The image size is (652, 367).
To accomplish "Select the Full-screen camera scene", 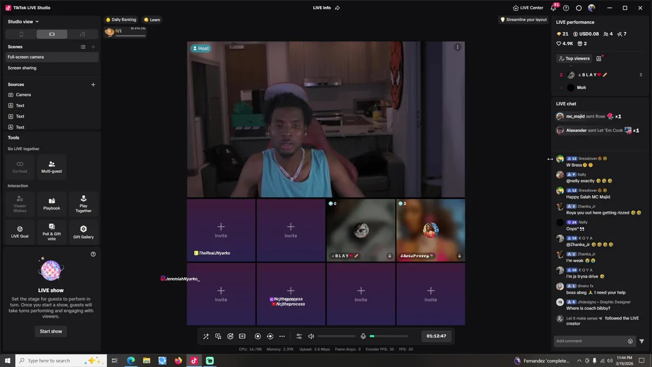I will point(51,57).
